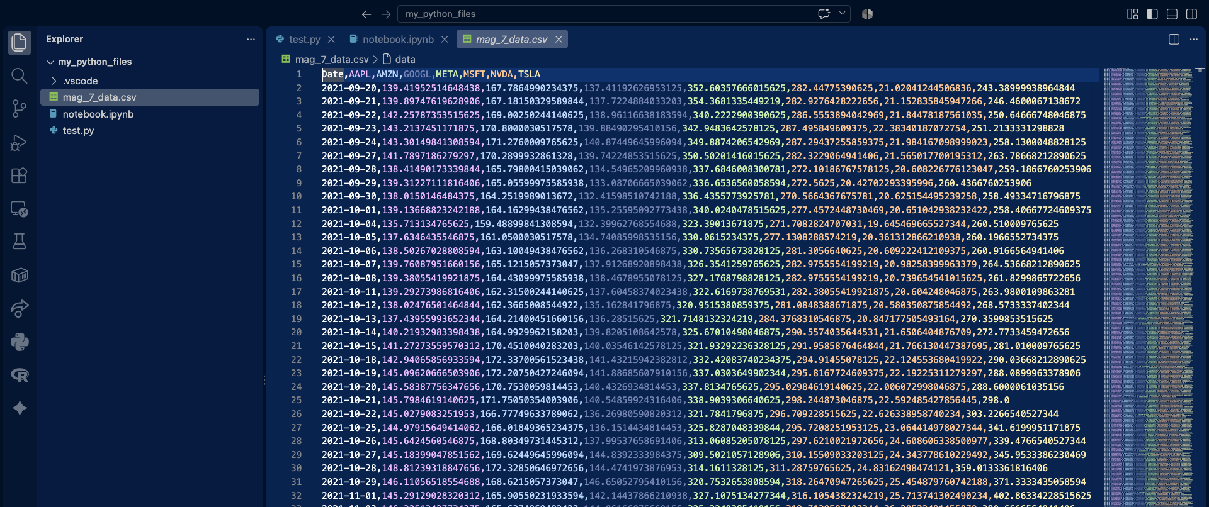Viewport: 1209px width, 507px height.
Task: Open the sparkle assistant icon in activity bar
Action: coord(20,408)
